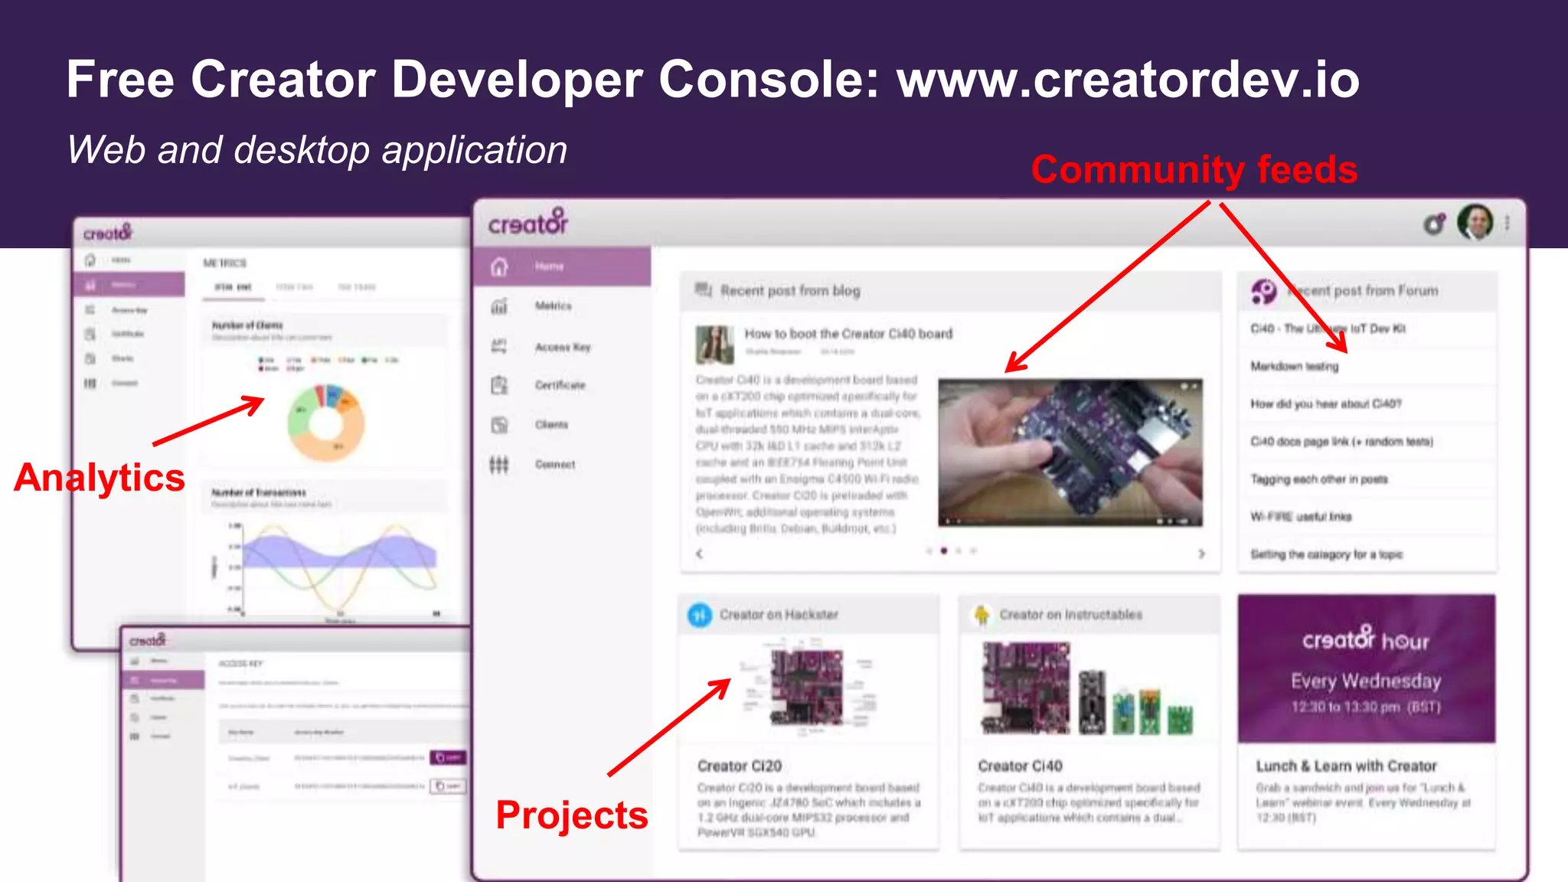Open 'Lunch & Learn with Creator' title
Viewport: 1568px width, 882px height.
point(1346,766)
